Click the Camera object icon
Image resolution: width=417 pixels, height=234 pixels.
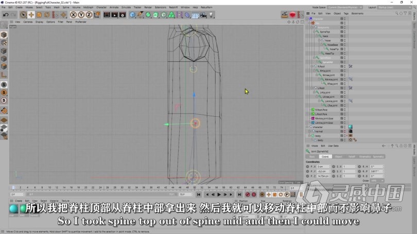coord(203,15)
